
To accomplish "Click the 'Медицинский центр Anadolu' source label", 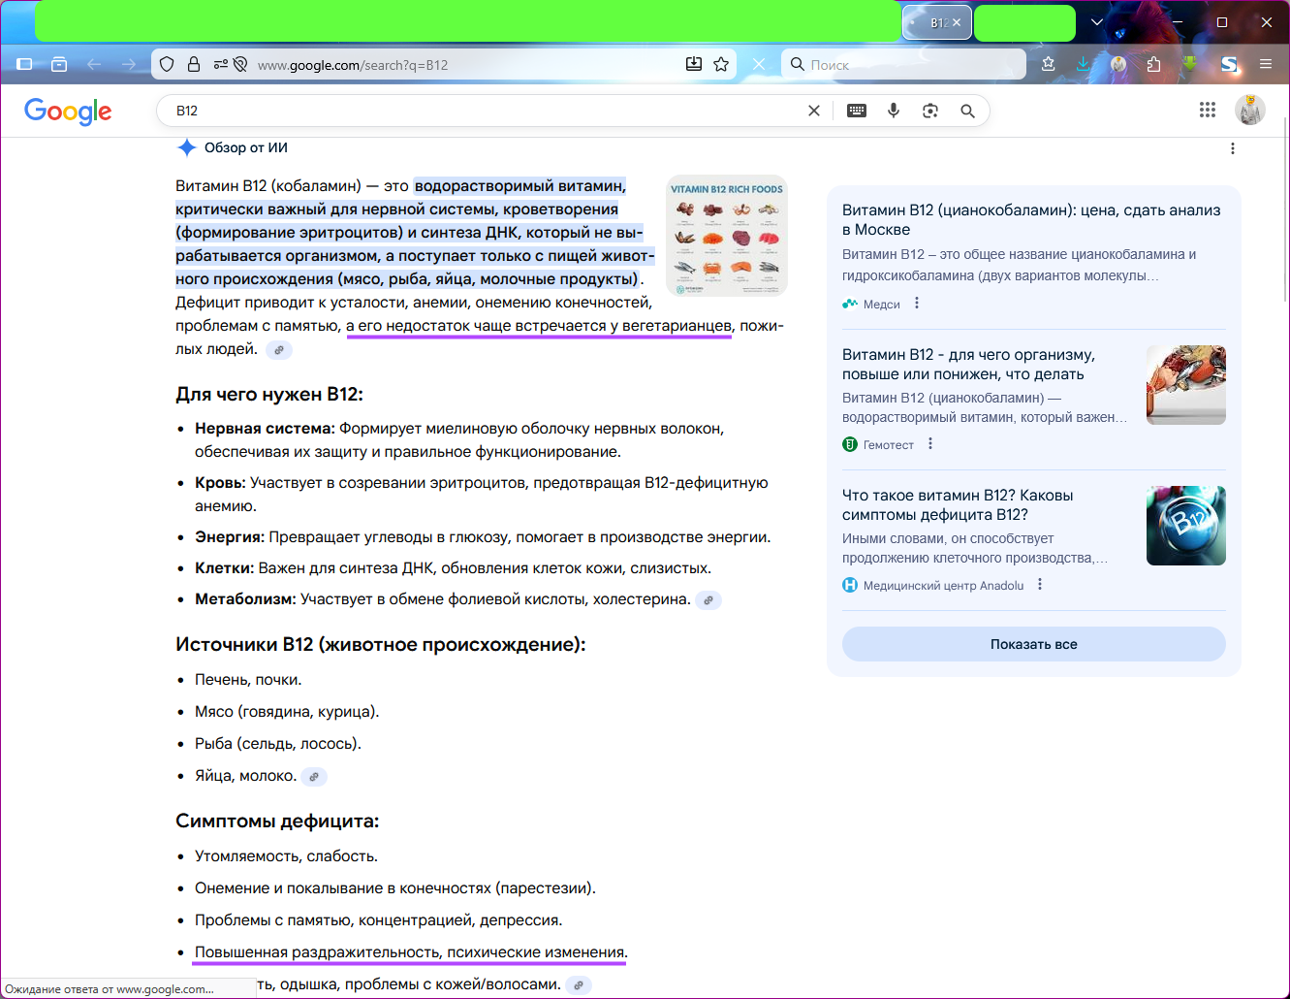I will point(944,586).
